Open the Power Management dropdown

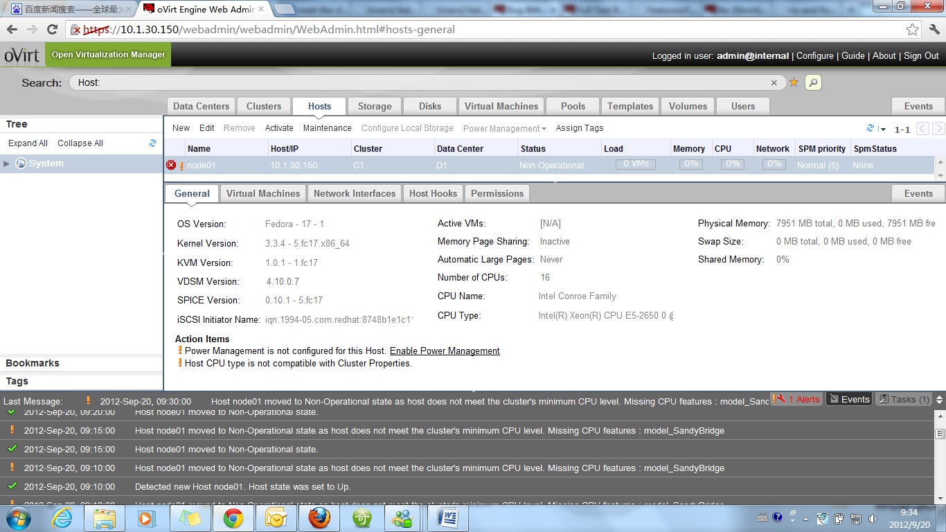pos(504,129)
